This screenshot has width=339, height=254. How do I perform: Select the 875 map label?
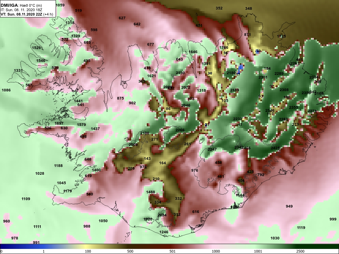point(120,98)
